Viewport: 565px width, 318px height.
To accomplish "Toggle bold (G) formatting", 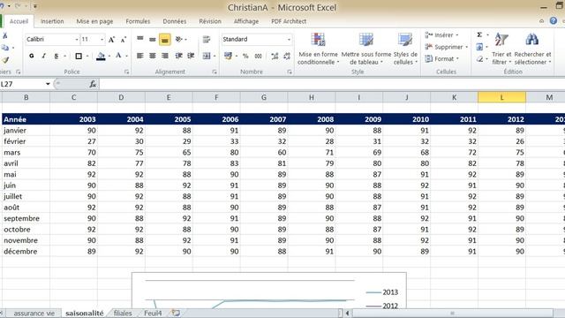I will (x=32, y=56).
